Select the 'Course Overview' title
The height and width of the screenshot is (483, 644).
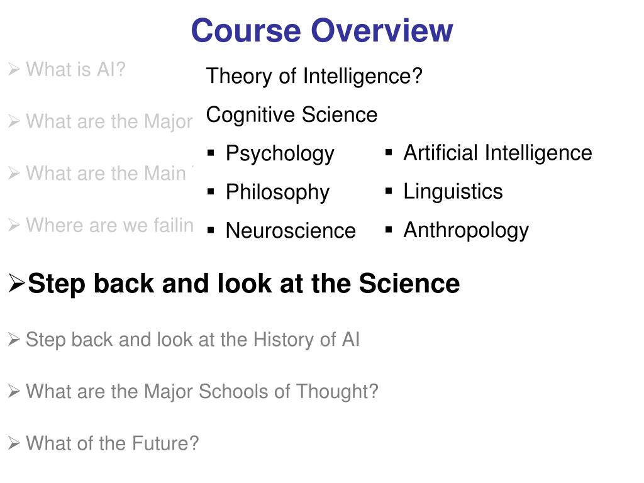coord(322,30)
